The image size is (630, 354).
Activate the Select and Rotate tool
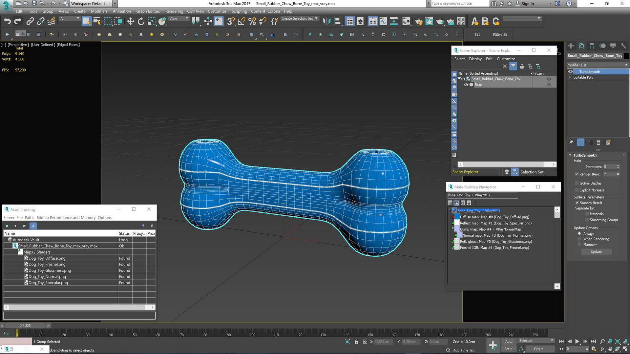[141, 22]
